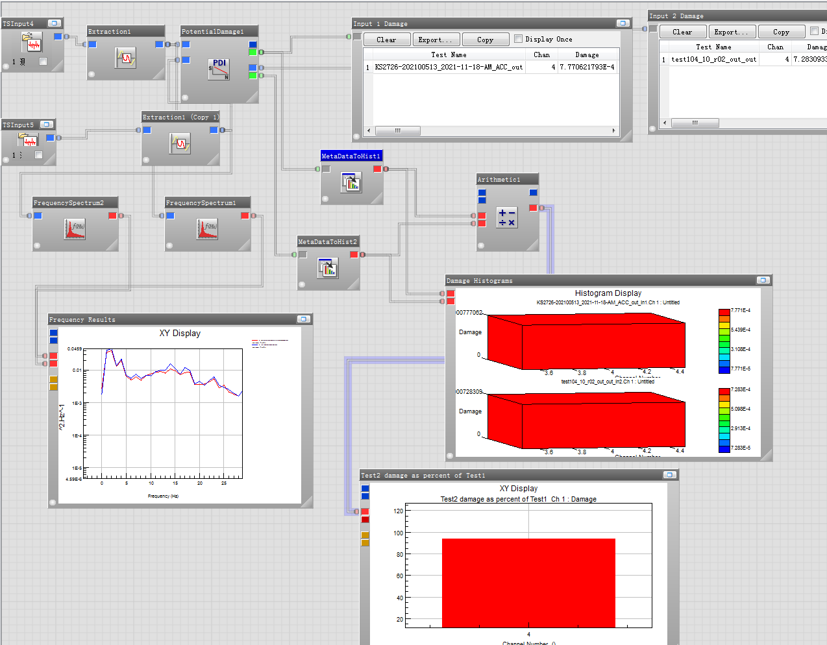Click the lower histogram color legend bar

[724, 420]
